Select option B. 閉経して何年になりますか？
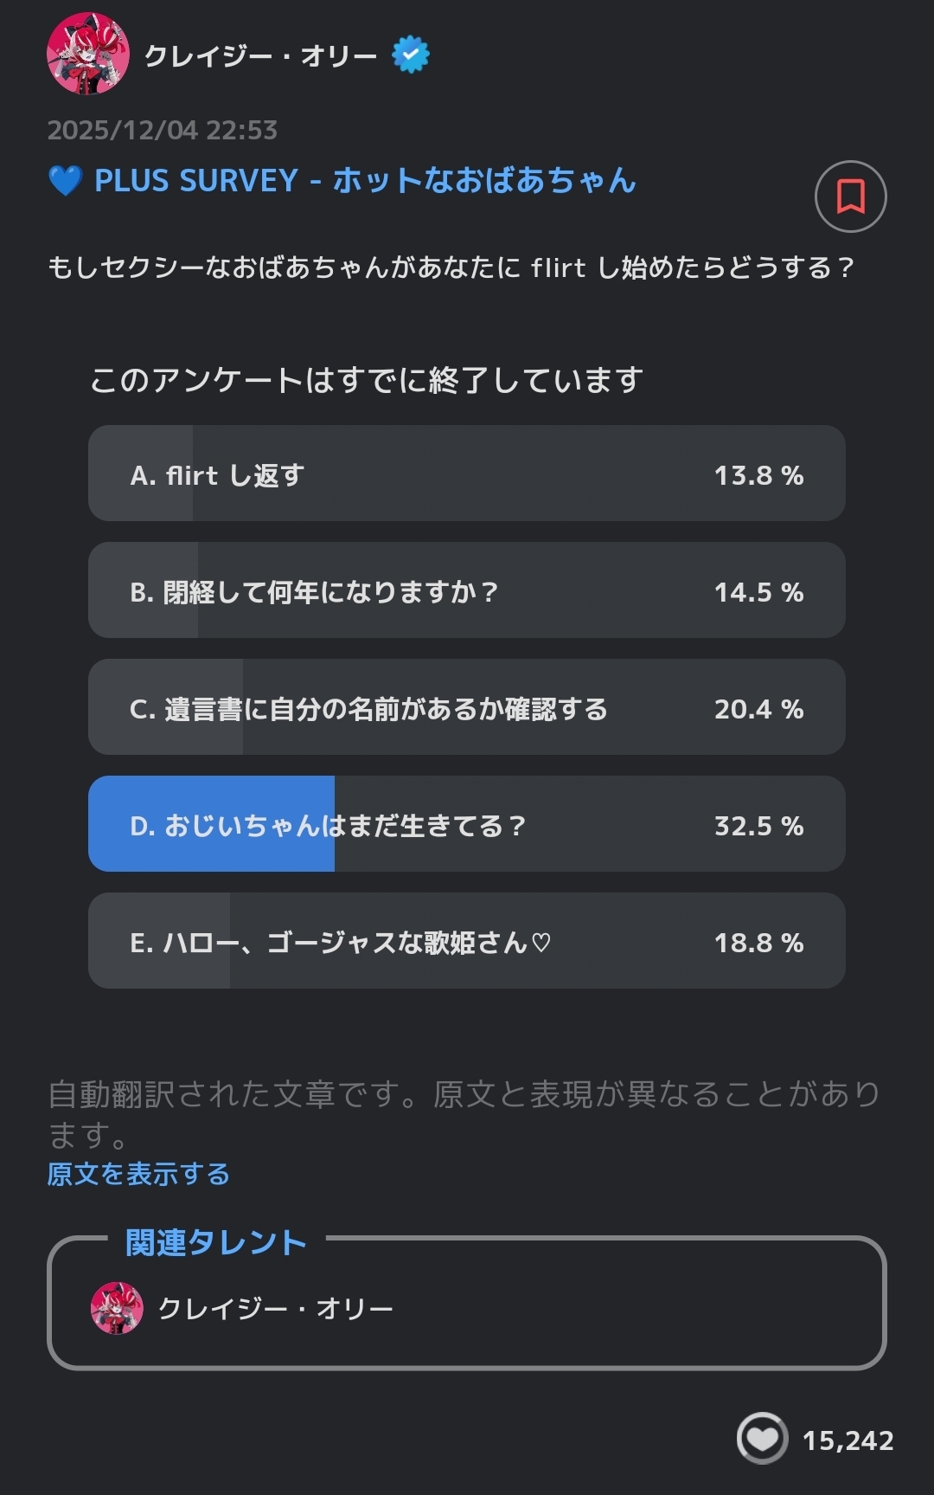This screenshot has height=1495, width=934. (x=466, y=590)
